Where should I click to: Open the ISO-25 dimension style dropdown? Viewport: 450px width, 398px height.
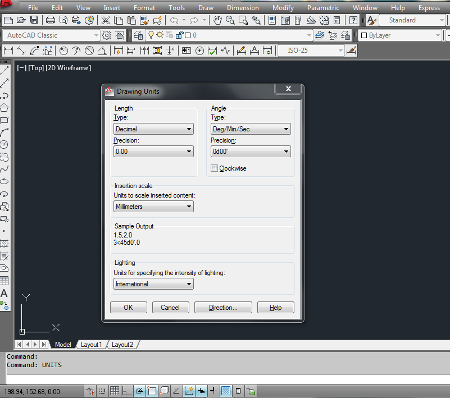tap(311, 51)
